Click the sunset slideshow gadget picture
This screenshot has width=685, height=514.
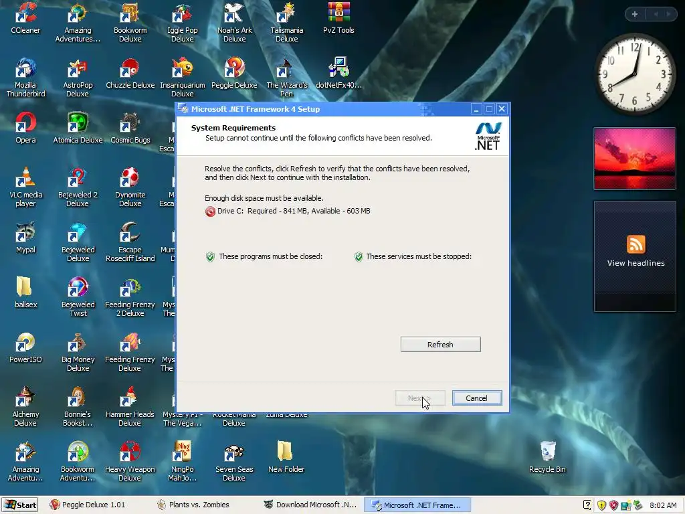(x=635, y=159)
